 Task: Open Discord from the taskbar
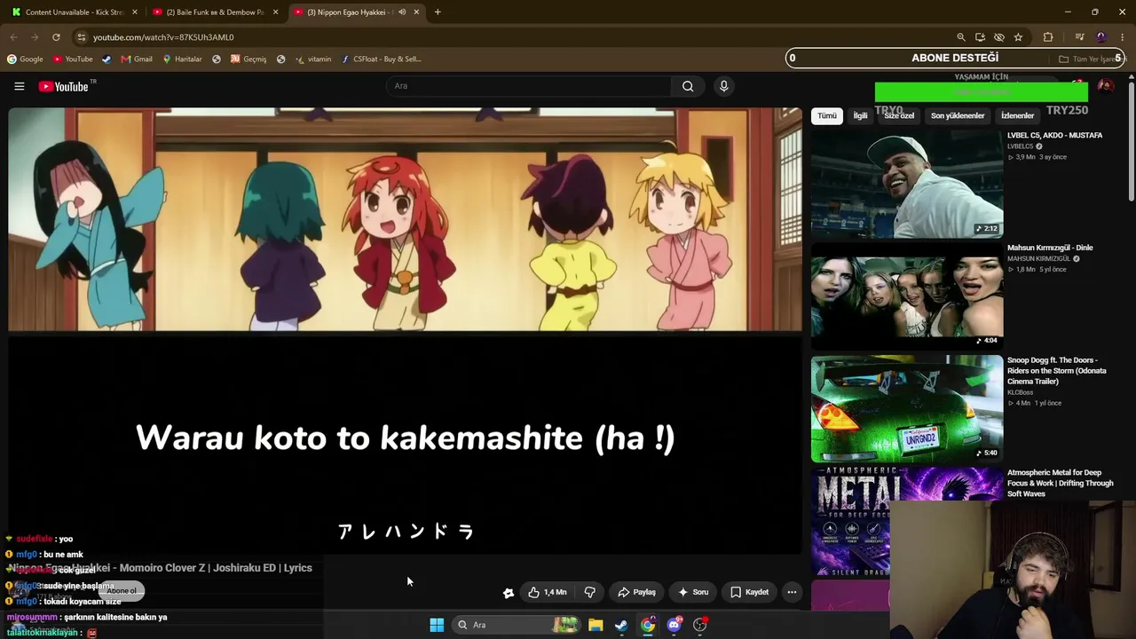674,625
